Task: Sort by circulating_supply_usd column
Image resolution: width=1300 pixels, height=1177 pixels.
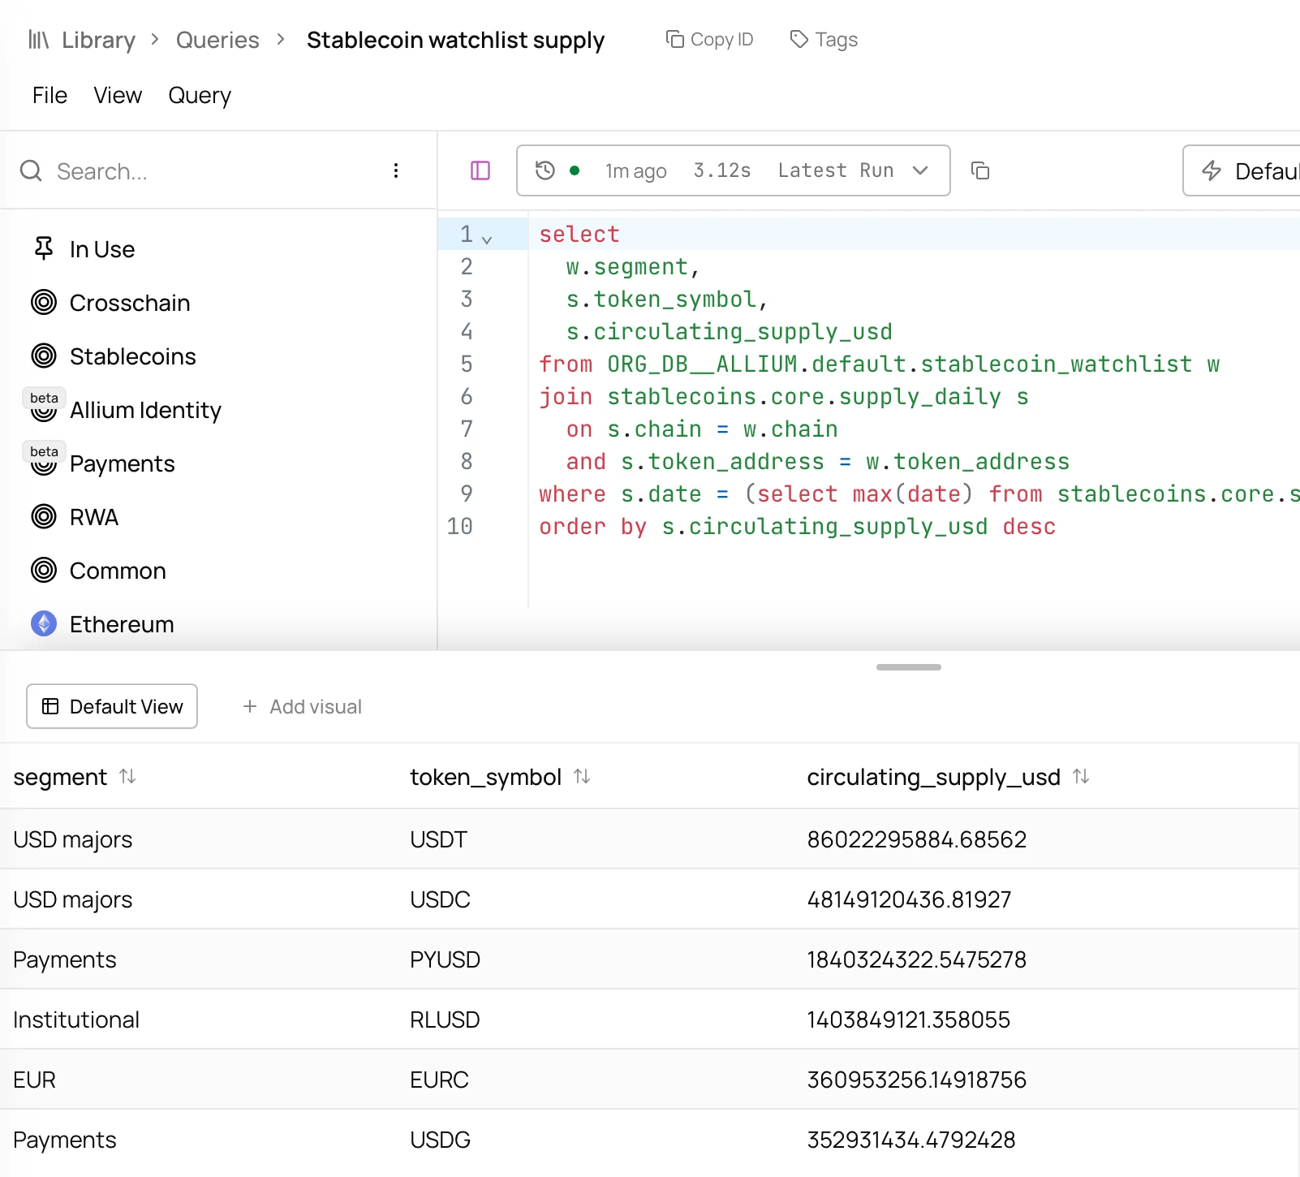Action: (x=1081, y=777)
